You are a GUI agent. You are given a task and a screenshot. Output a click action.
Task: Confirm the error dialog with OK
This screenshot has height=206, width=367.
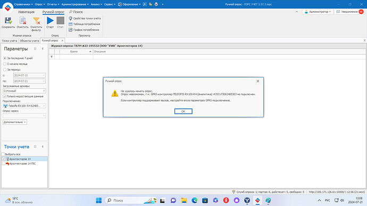[x=183, y=111]
